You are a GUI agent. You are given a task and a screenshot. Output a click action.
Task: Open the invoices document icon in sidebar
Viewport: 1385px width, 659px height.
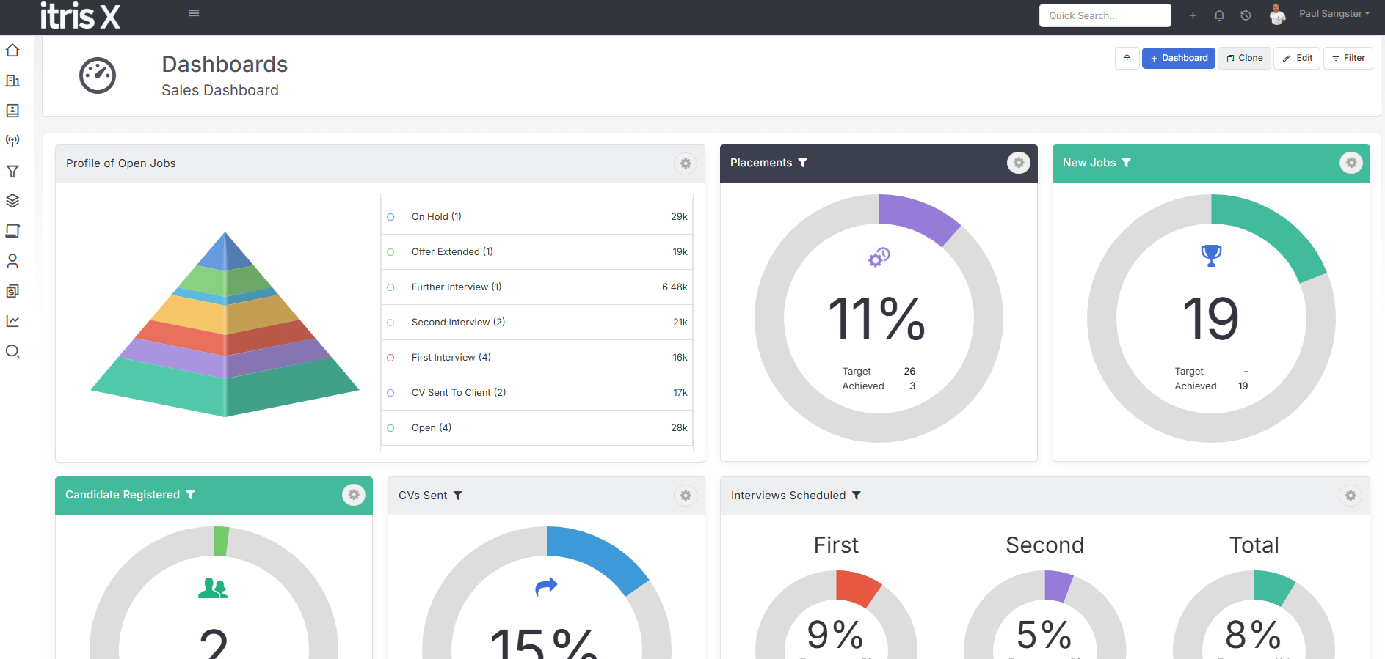(x=12, y=291)
